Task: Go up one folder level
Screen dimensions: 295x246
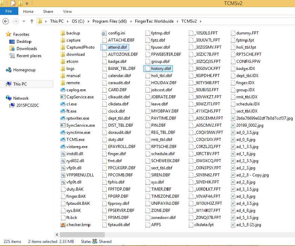Action: pyautogui.click(x=32, y=21)
